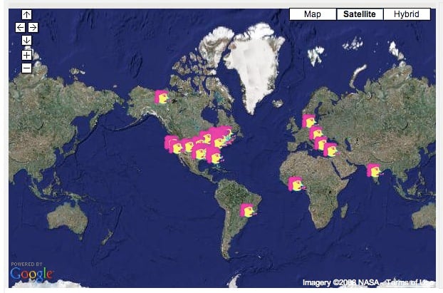Zoom out using the minus button
This screenshot has width=443, height=293.
(x=26, y=68)
